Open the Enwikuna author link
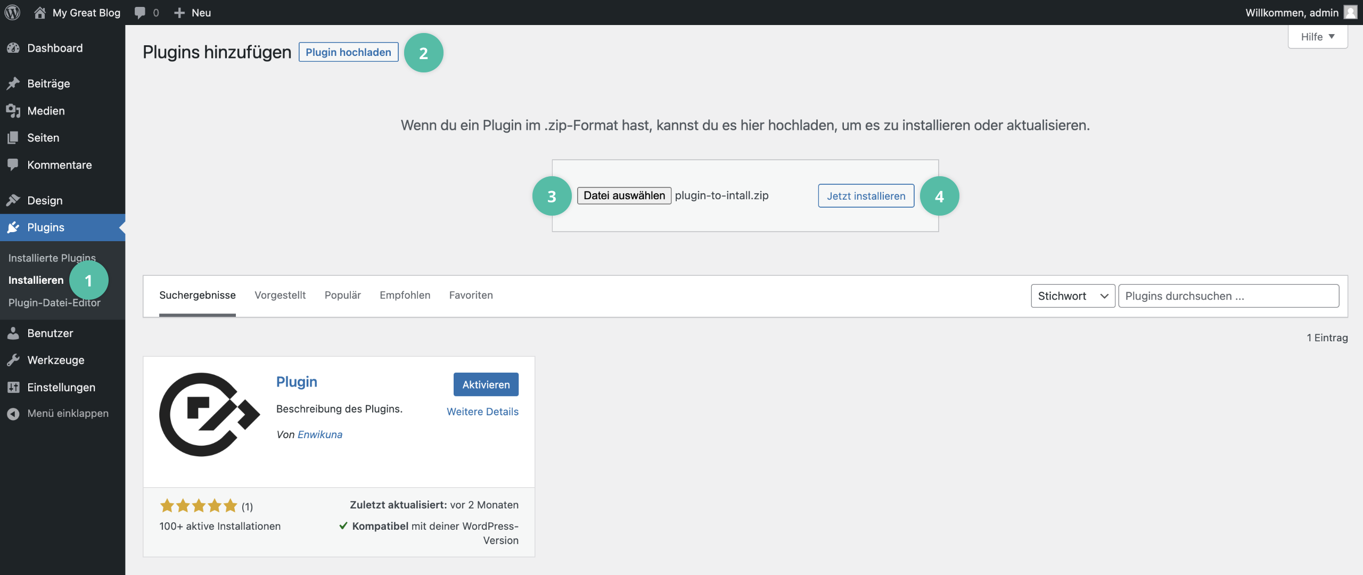Image resolution: width=1363 pixels, height=575 pixels. (x=320, y=434)
